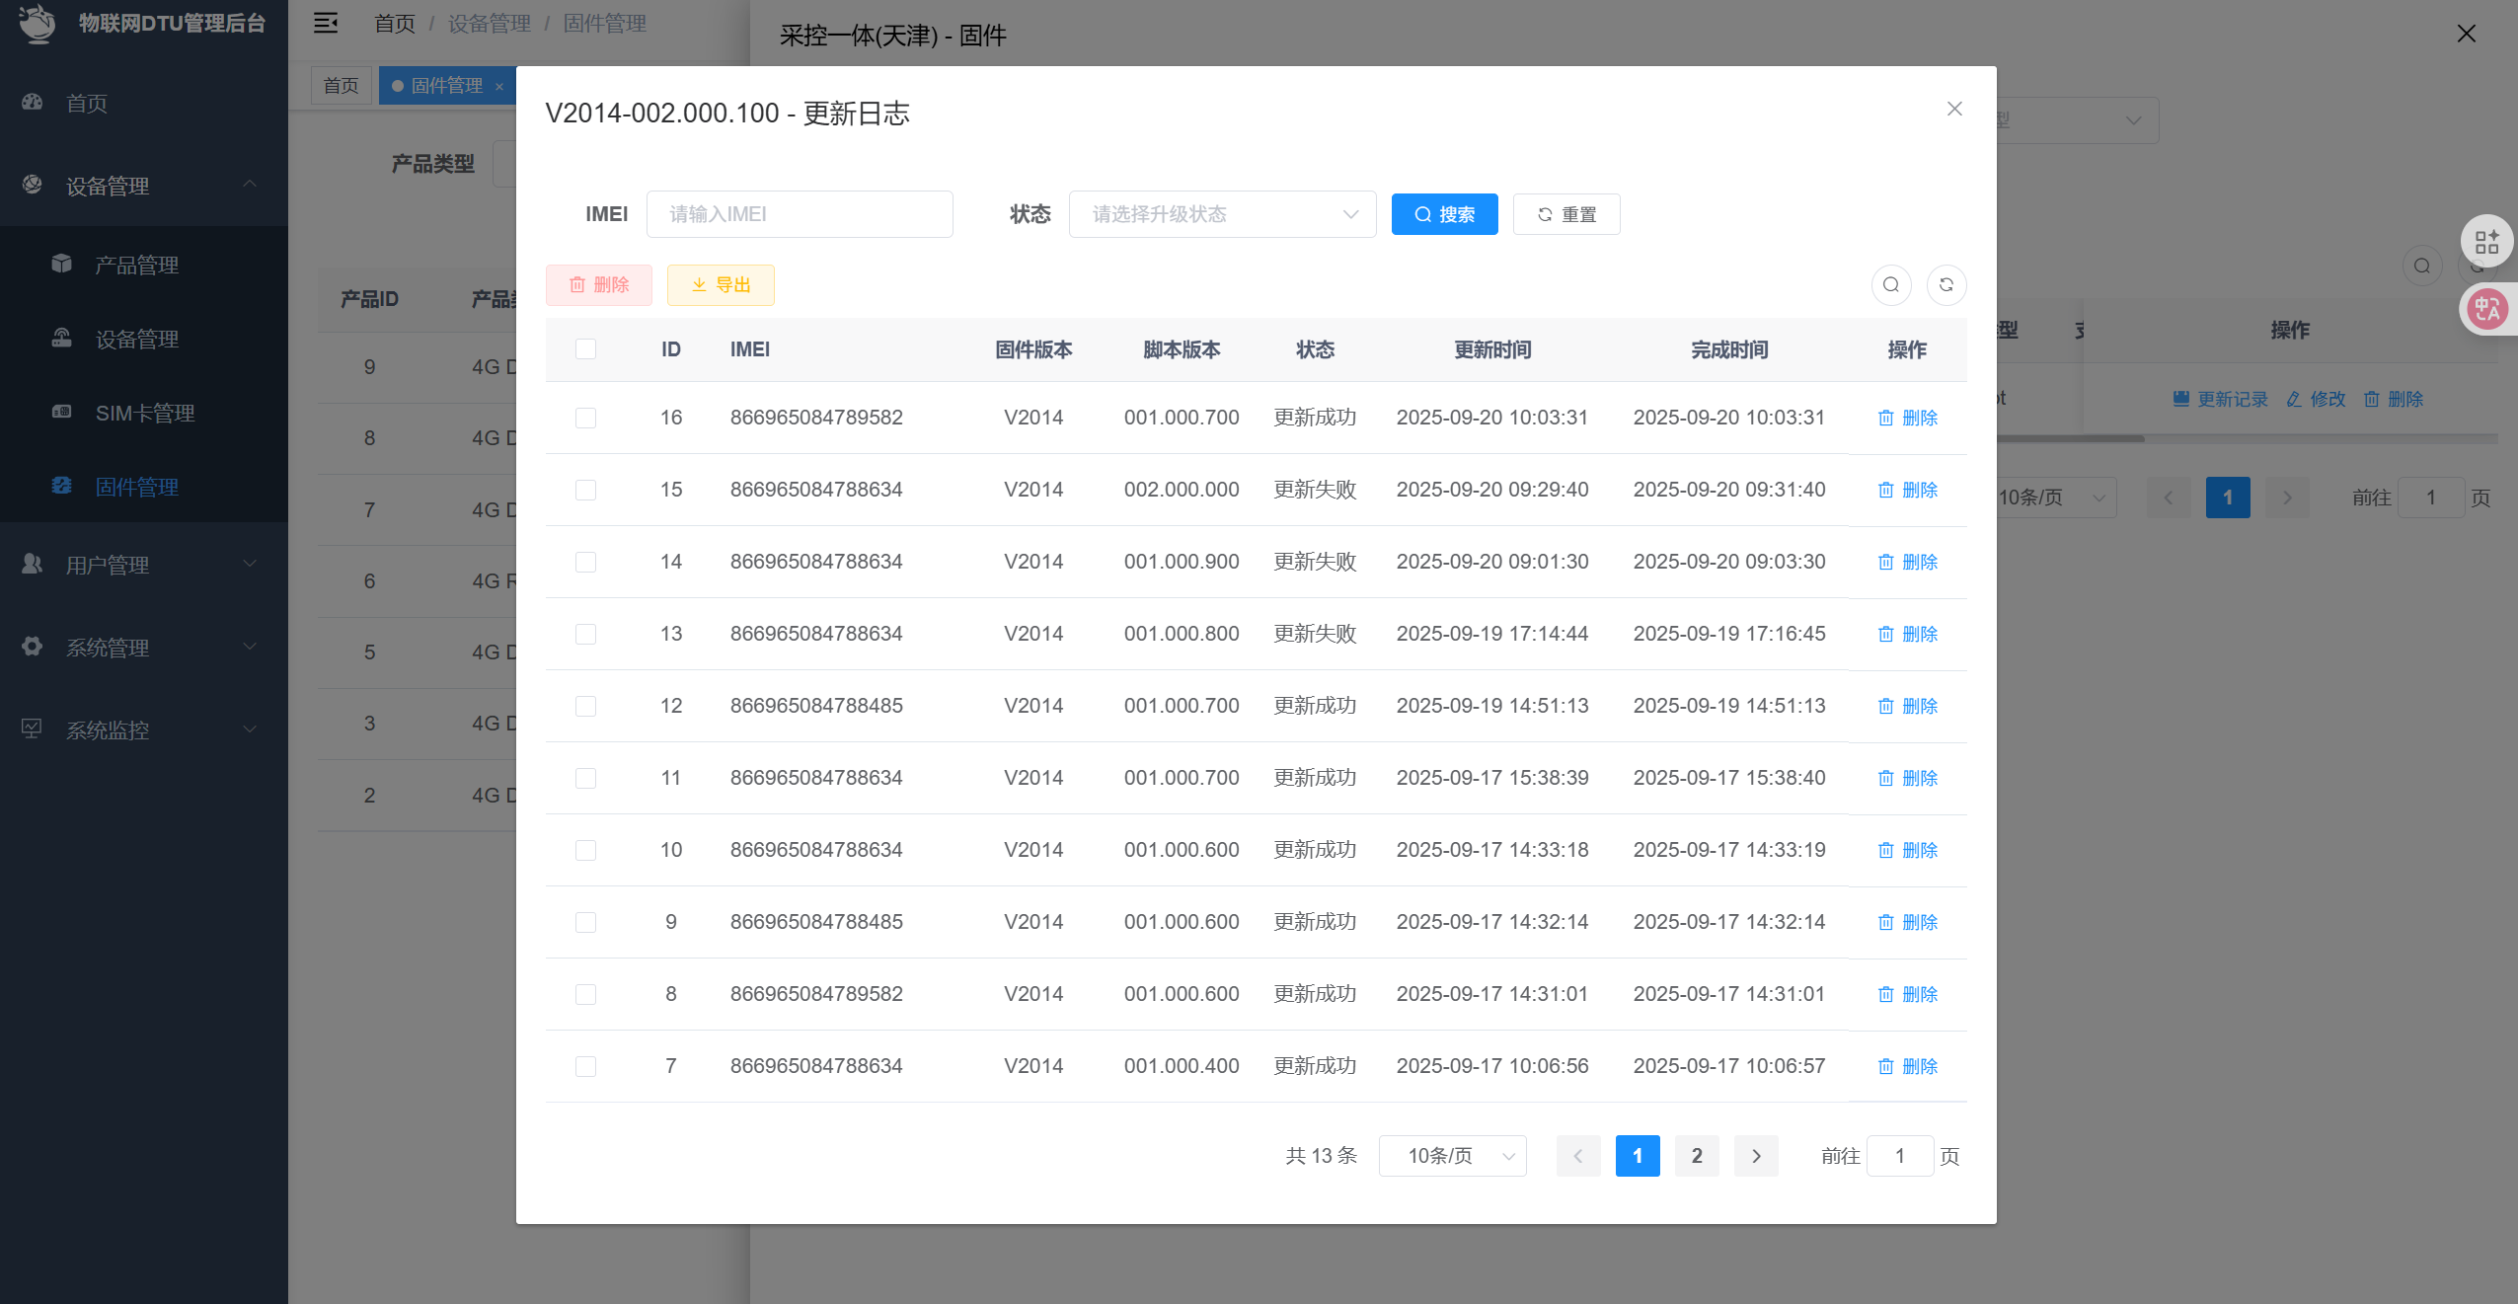This screenshot has width=2518, height=1304.
Task: Click the round search toggle icon in dialog
Action: pos(1891,285)
